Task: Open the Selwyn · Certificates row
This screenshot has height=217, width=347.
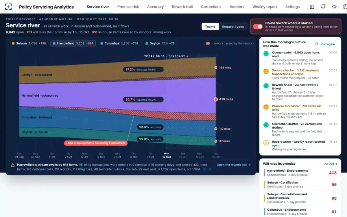Action: click(x=300, y=185)
